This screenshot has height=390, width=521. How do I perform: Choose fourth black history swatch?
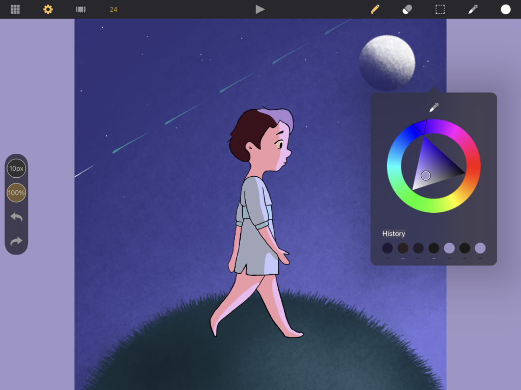(433, 248)
